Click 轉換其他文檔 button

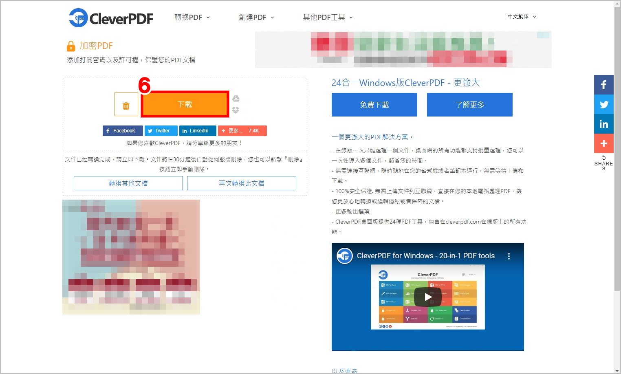coord(128,183)
